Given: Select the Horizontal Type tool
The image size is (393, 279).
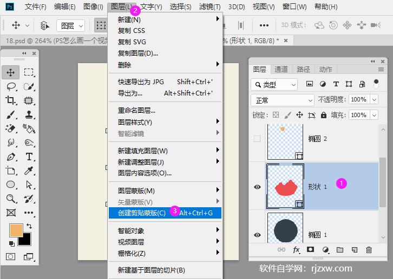Looking at the screenshot, I should 29,157.
